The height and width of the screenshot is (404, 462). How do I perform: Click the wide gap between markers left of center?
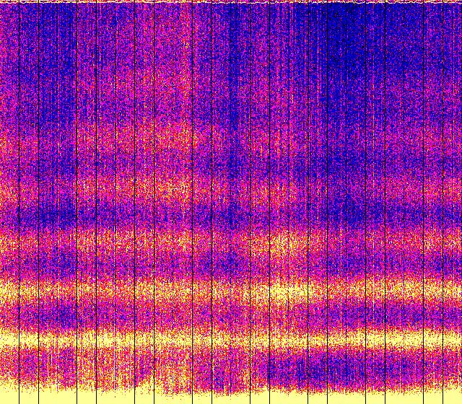pos(173,216)
